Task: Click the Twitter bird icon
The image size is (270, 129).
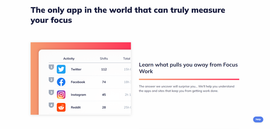Action: tap(61, 69)
